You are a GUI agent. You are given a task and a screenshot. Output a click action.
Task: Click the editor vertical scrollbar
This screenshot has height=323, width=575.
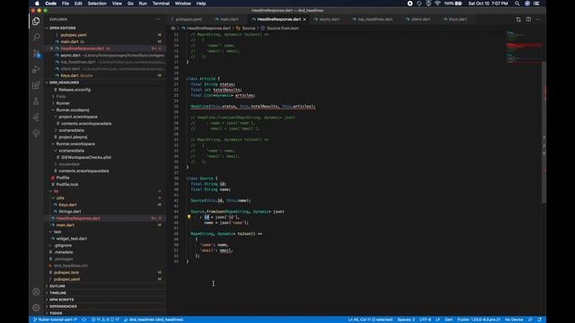tap(544, 132)
